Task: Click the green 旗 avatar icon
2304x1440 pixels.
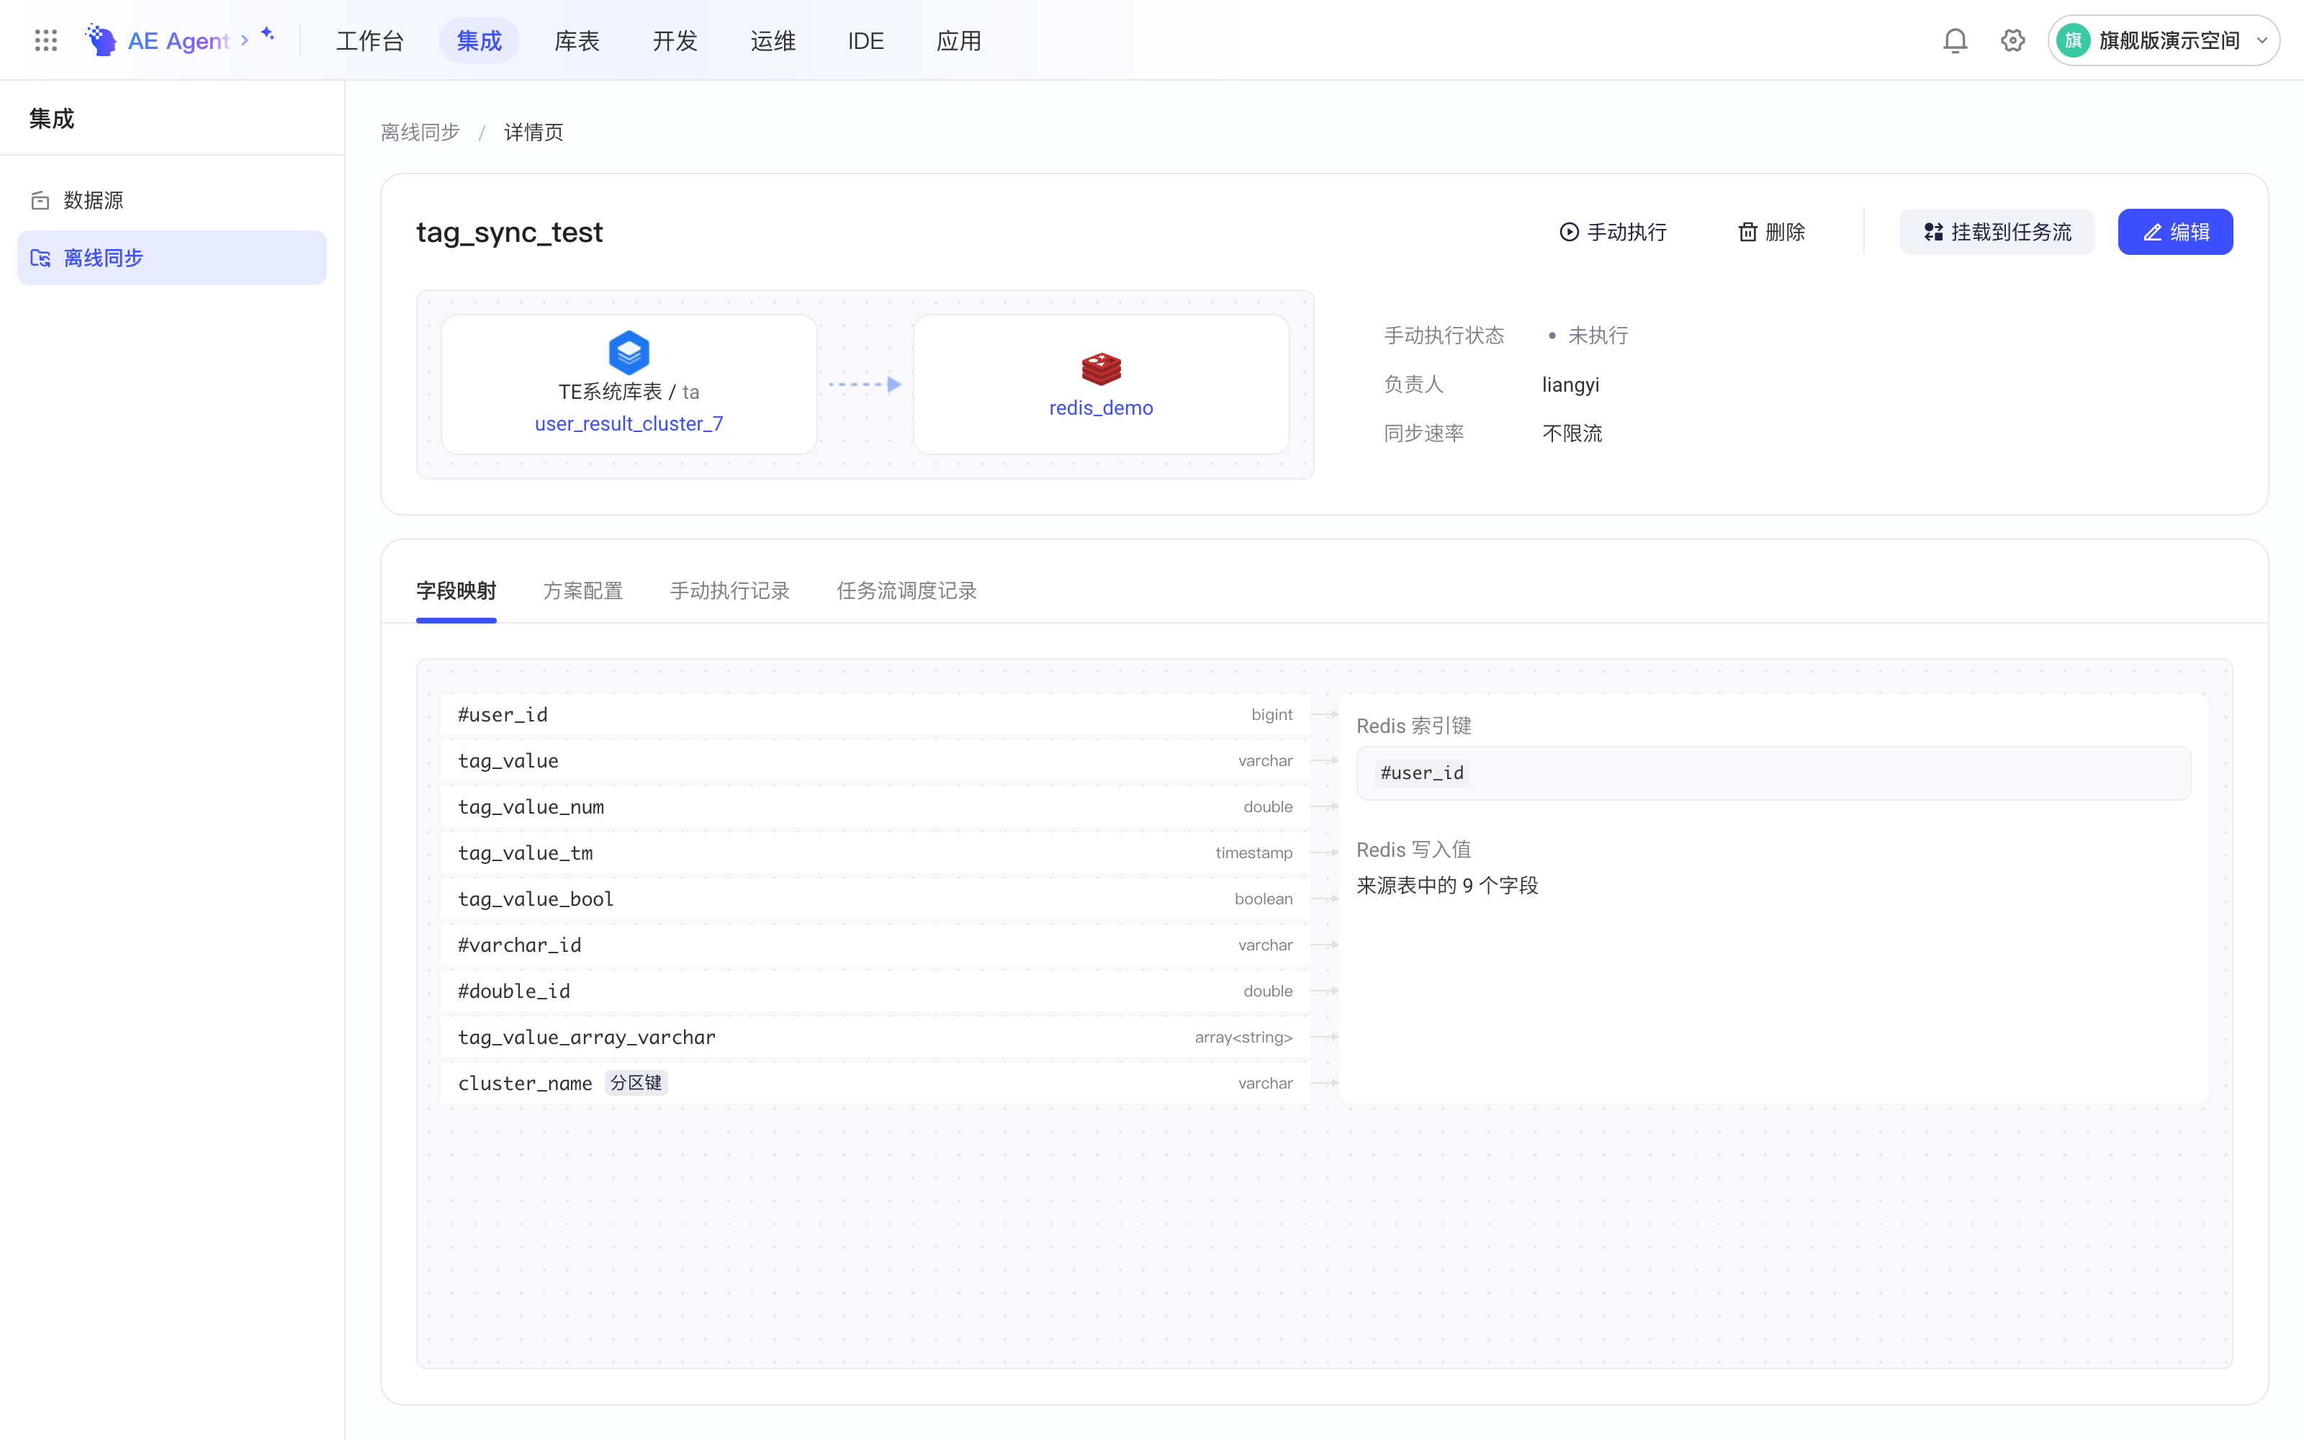Action: point(2073,40)
